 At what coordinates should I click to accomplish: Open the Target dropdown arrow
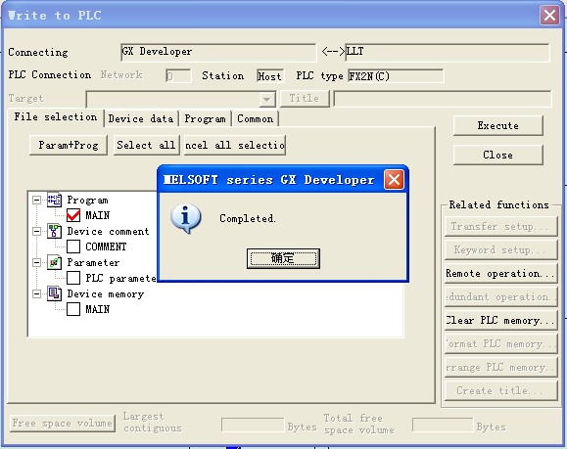coord(267,99)
